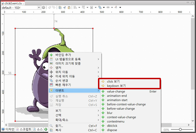Select the 이벤트 menu entry
The width and height of the screenshot is (196, 133).
coord(74,90)
